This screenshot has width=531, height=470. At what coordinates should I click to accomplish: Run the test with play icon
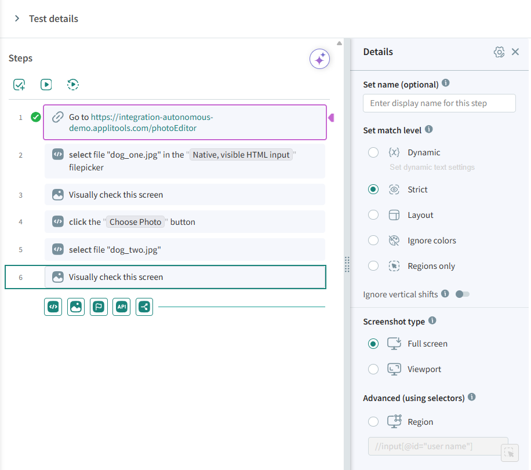click(x=46, y=84)
